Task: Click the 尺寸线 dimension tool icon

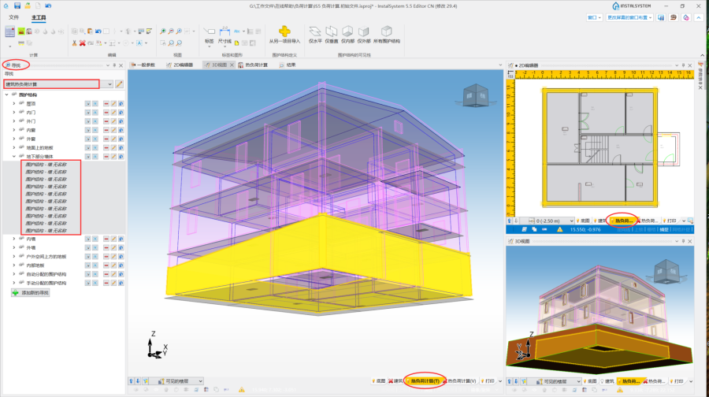Action: pos(225,32)
